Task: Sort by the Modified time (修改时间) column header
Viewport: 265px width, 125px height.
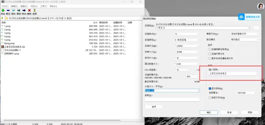Action: [104, 22]
